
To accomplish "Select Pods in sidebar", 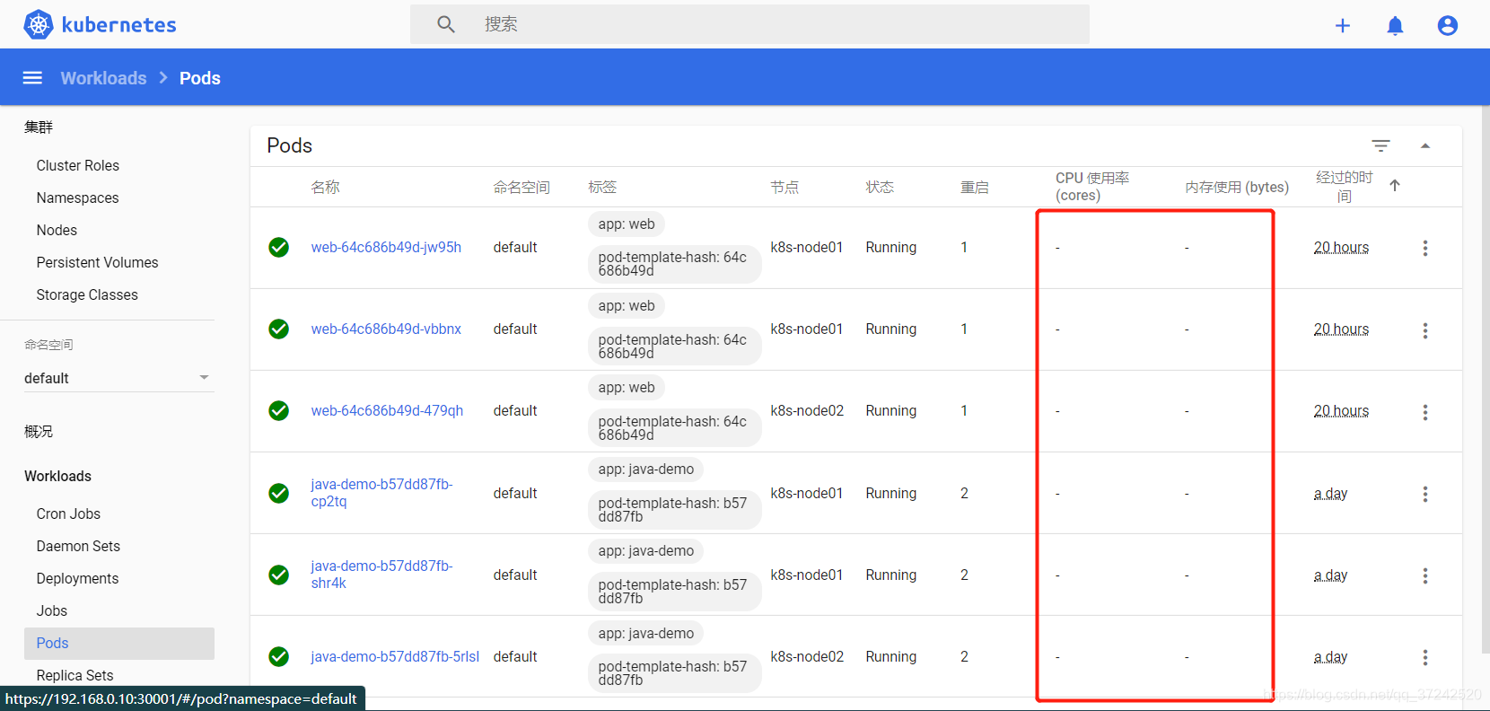I will click(119, 643).
